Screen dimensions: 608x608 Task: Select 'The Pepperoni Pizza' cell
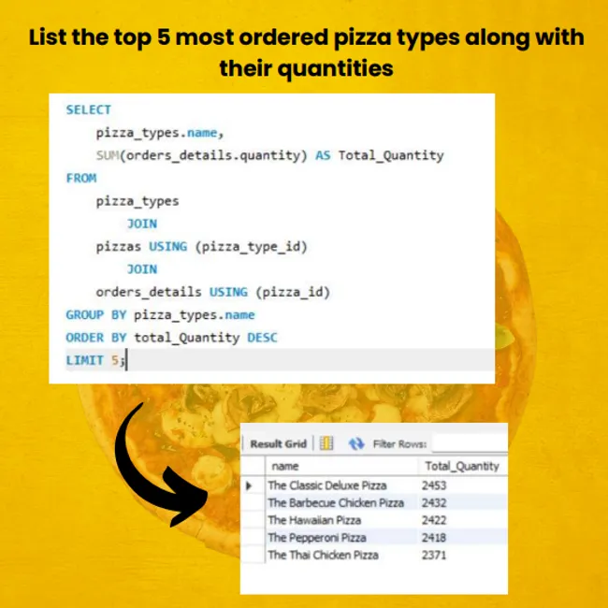point(341,538)
